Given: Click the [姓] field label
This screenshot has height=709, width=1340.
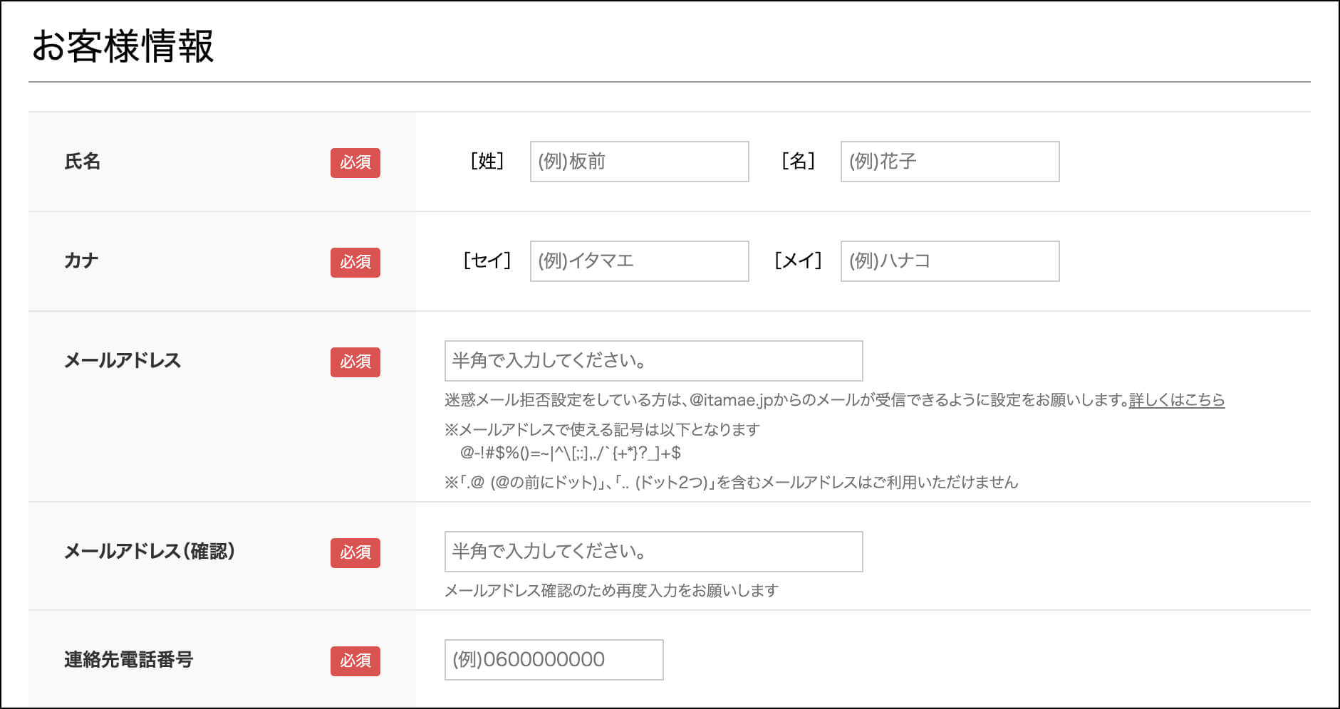Looking at the screenshot, I should [487, 161].
